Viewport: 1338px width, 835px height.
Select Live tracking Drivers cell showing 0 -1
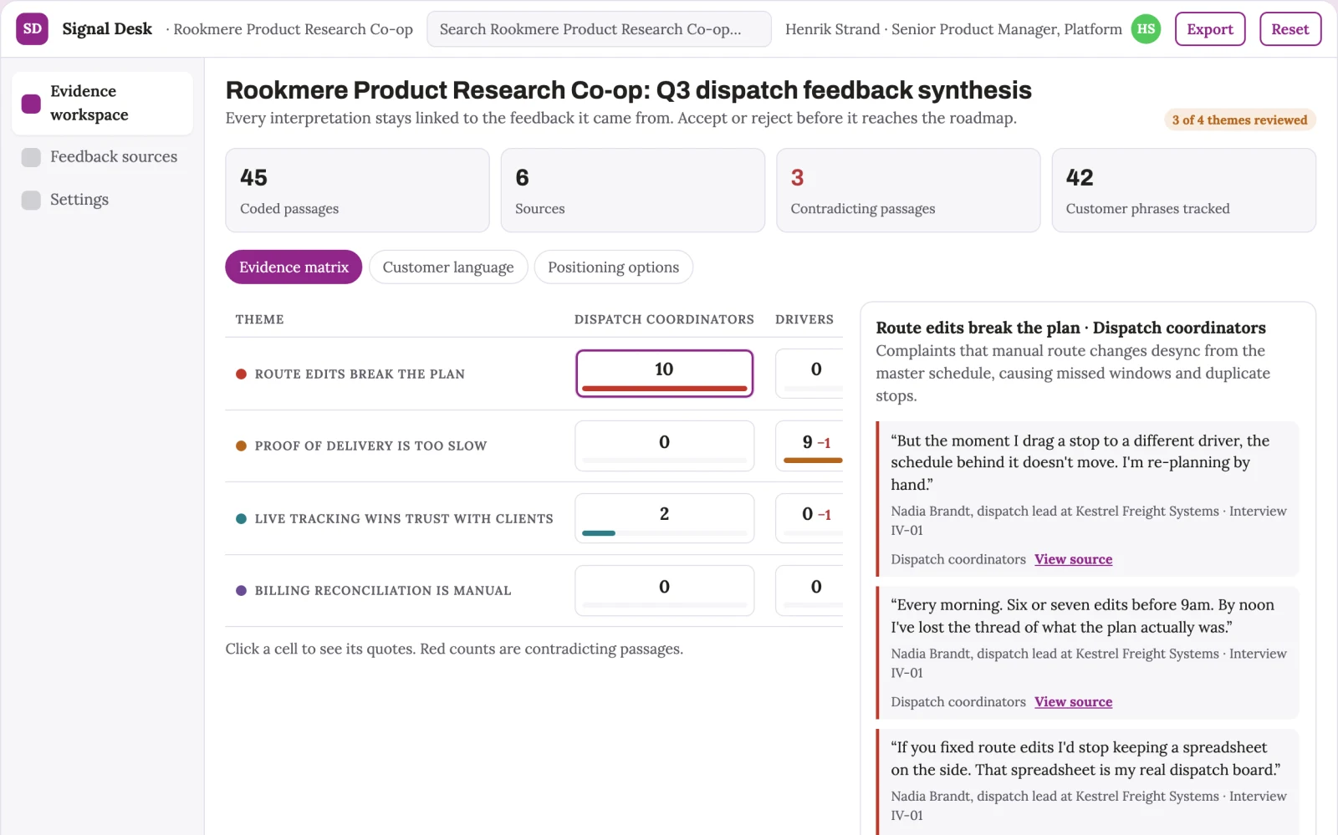point(809,518)
